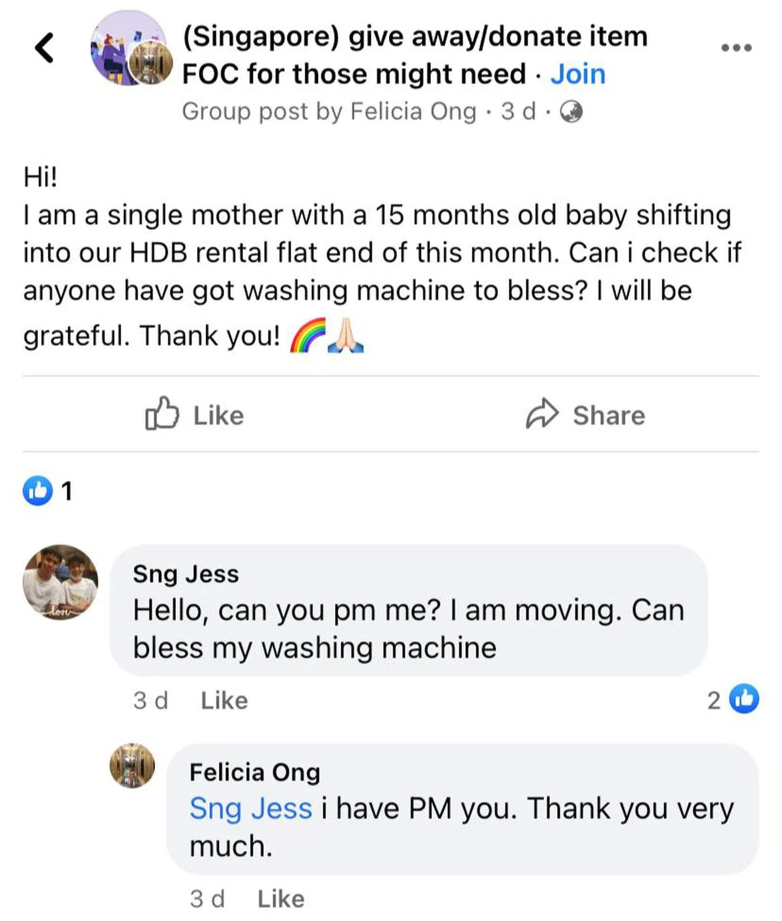The image size is (782, 921).
Task: Join the Singapore give away group
Action: 577,74
